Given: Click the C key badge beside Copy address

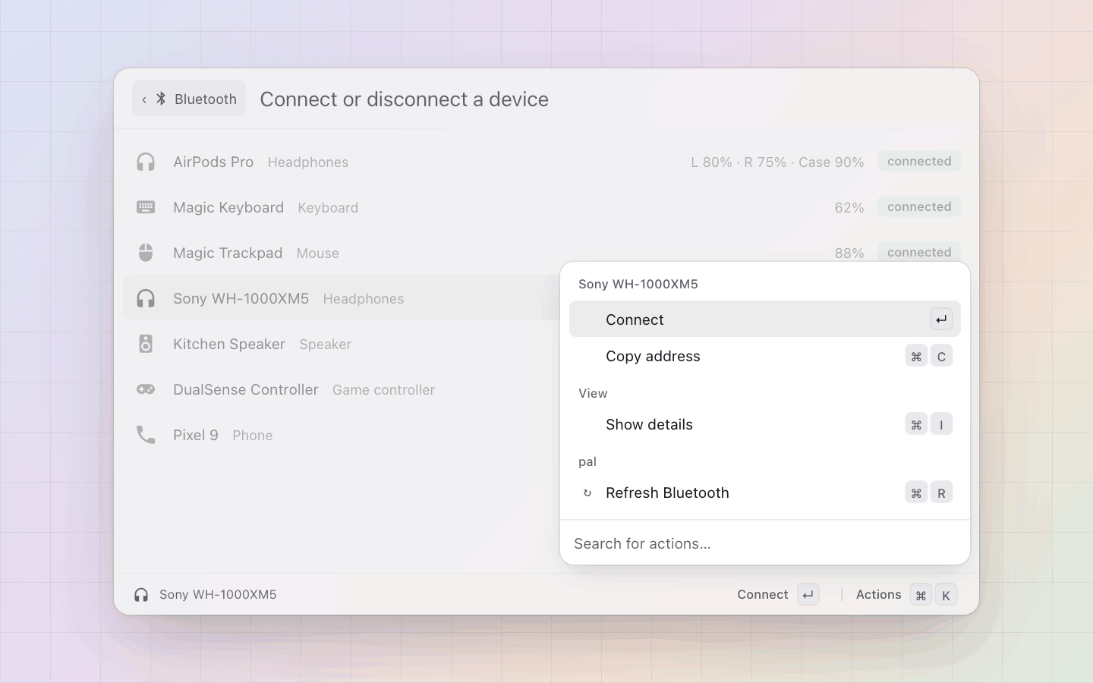Looking at the screenshot, I should (x=941, y=357).
